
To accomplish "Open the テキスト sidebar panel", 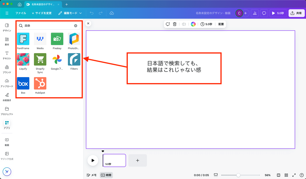I will pyautogui.click(x=7, y=55).
